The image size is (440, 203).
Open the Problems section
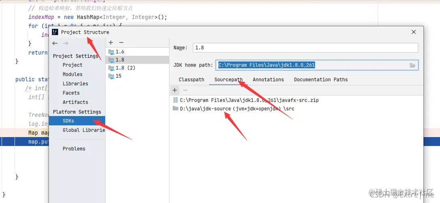[74, 148]
